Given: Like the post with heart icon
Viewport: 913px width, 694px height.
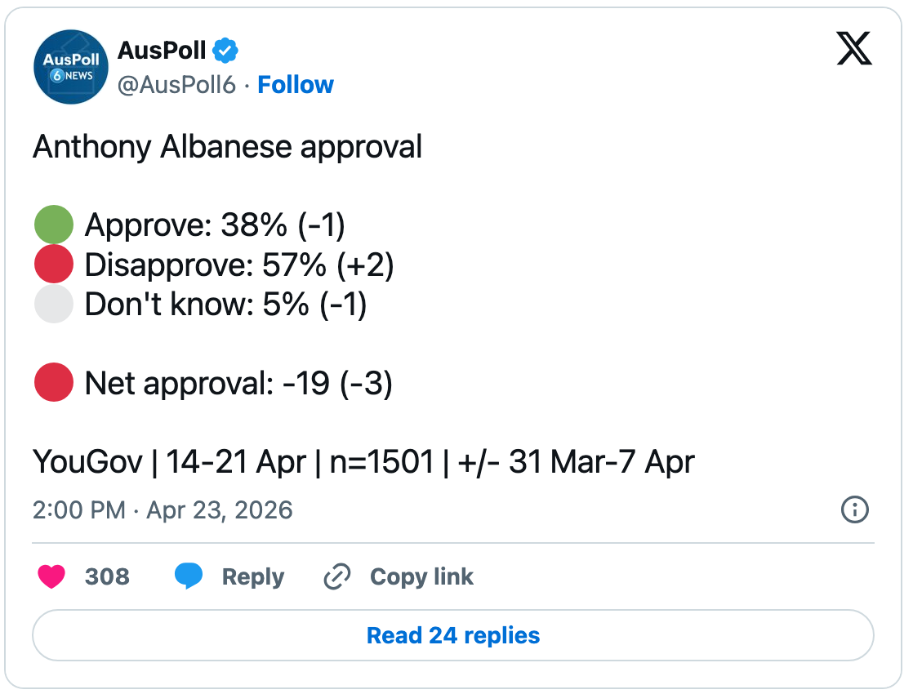Looking at the screenshot, I should 51,576.
